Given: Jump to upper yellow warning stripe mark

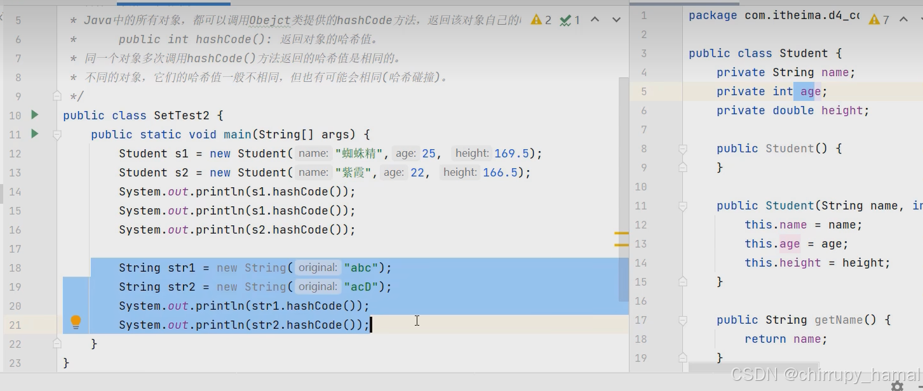Looking at the screenshot, I should [x=621, y=234].
